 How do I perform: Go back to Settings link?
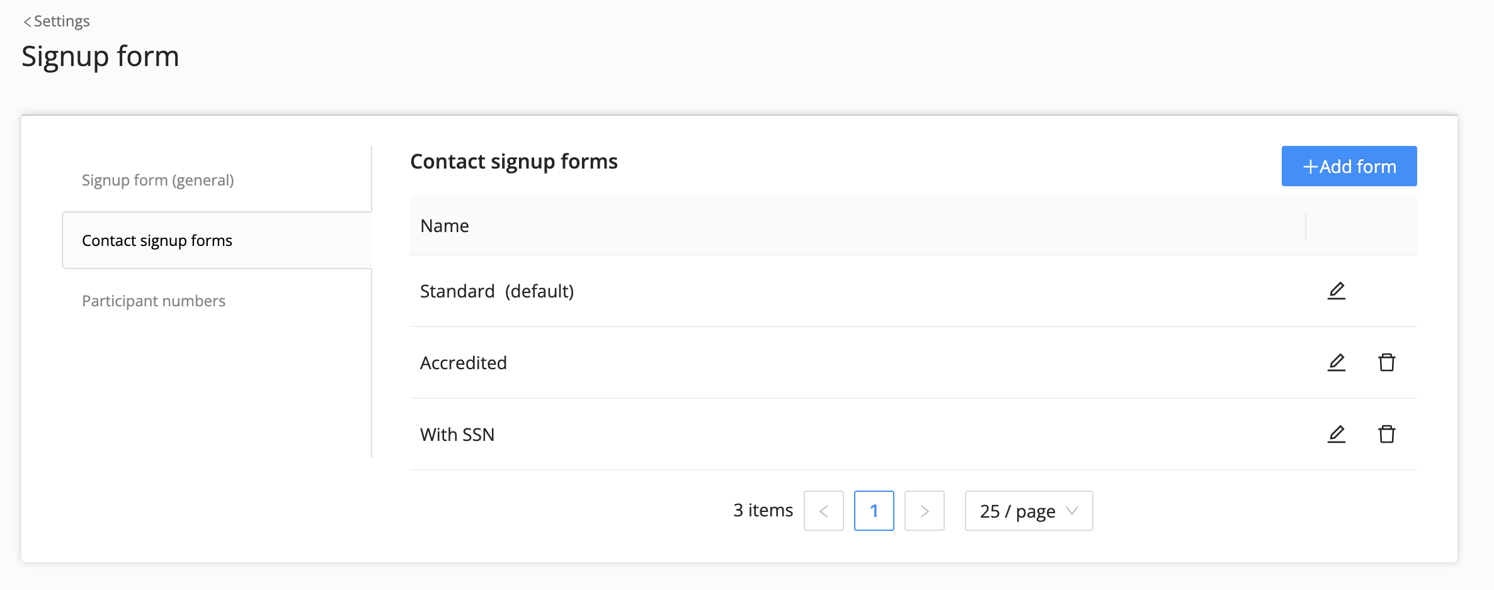tap(62, 21)
